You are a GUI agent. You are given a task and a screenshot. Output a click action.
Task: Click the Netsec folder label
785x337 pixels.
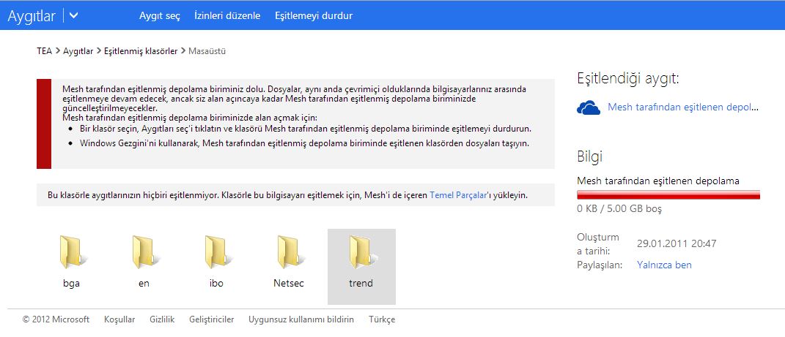pyautogui.click(x=289, y=284)
